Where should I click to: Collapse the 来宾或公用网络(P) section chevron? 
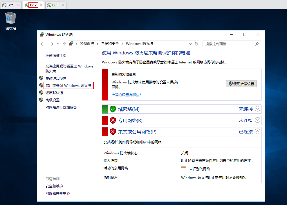[x=257, y=131]
